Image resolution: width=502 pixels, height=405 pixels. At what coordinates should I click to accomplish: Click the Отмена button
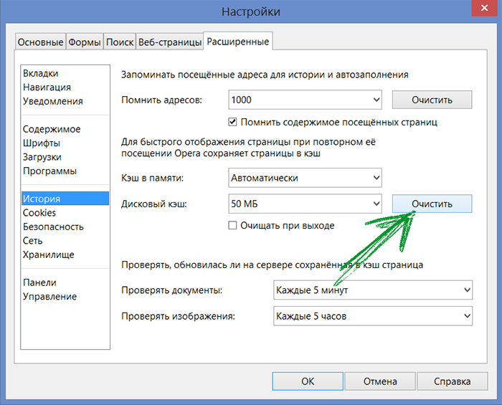click(x=380, y=381)
